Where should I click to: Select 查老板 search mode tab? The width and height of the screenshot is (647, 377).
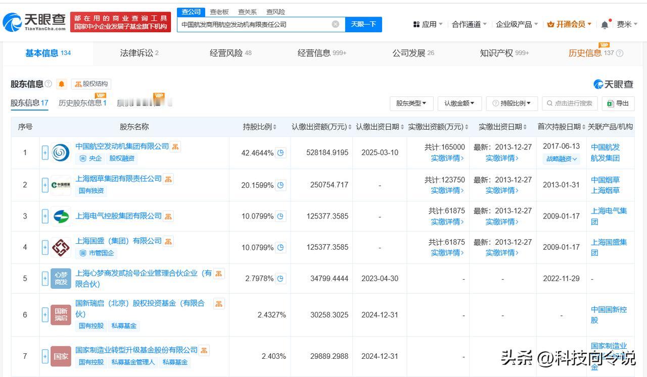click(219, 12)
